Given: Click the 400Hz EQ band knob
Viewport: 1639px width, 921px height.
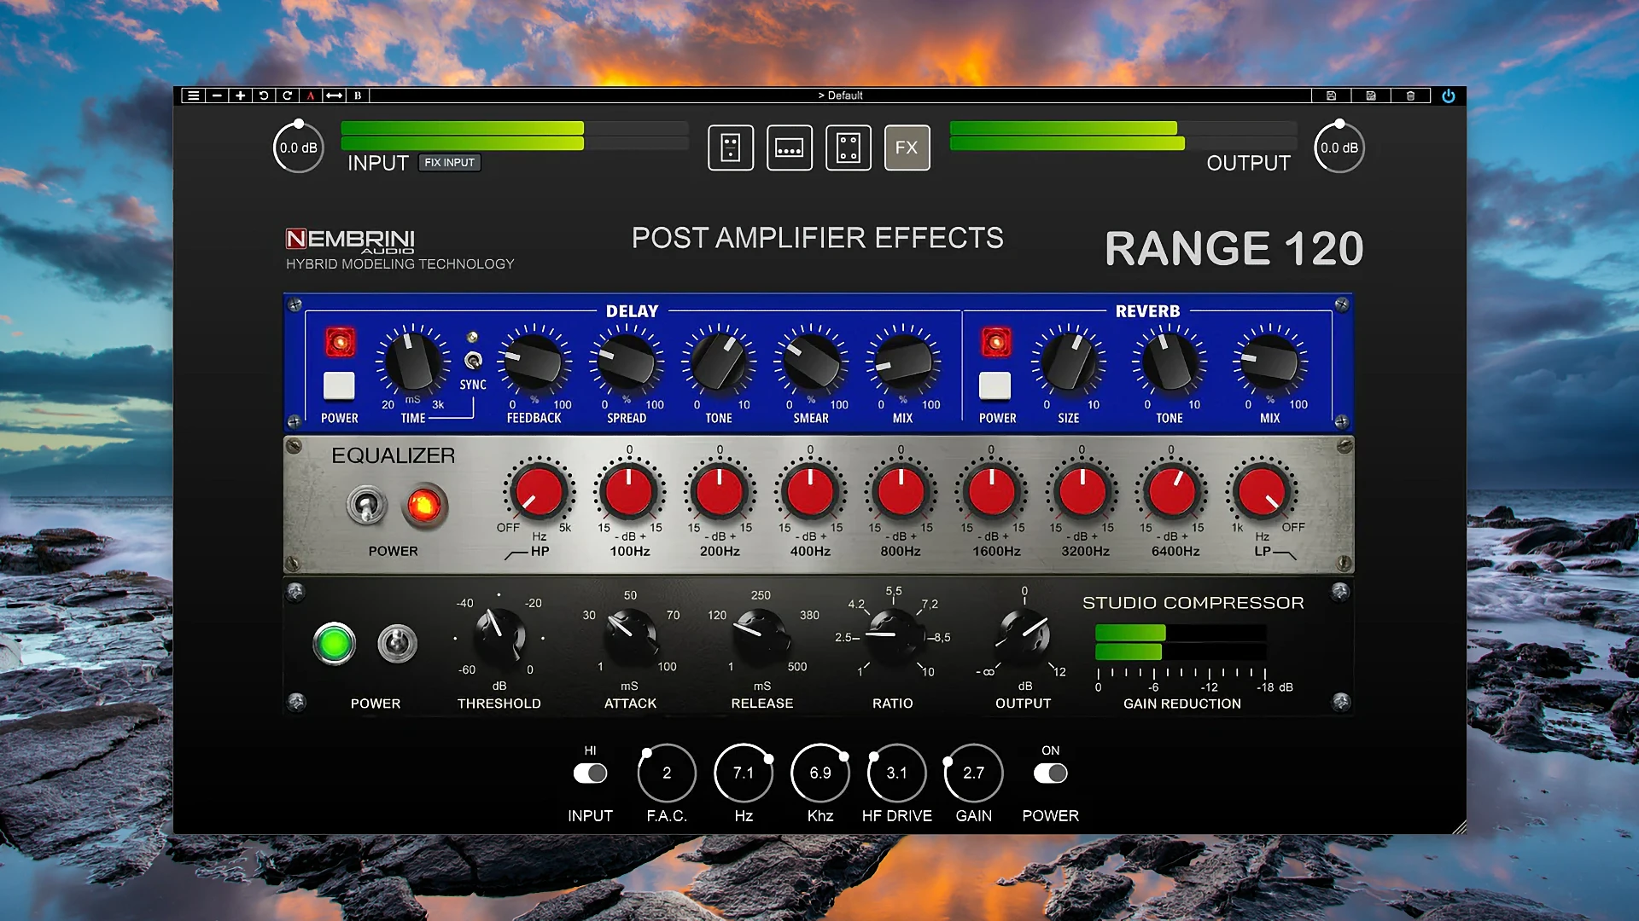Looking at the screenshot, I should click(x=810, y=491).
